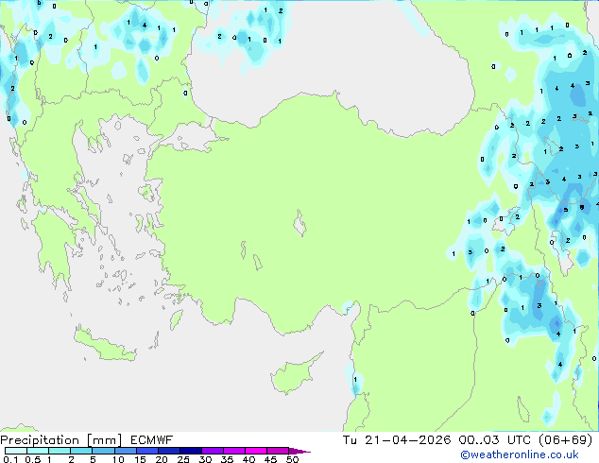Click the '0.1' legend value
The width and height of the screenshot is (599, 463).
pos(10,459)
